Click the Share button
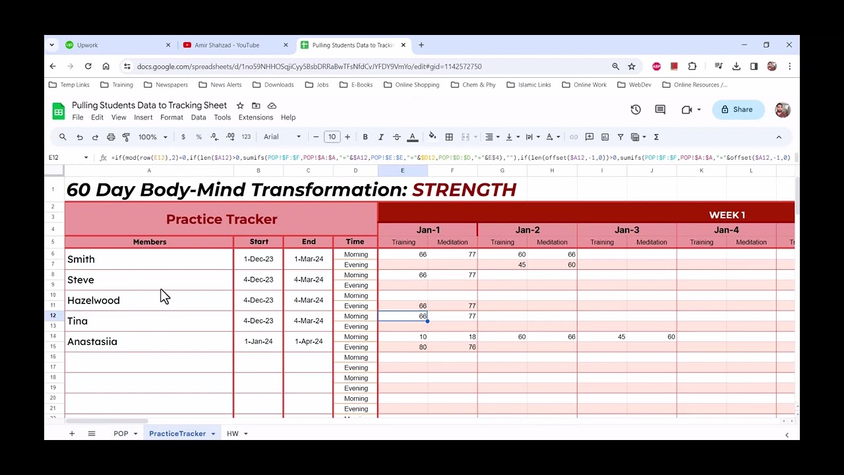Viewport: 844px width, 475px height. pos(737,110)
